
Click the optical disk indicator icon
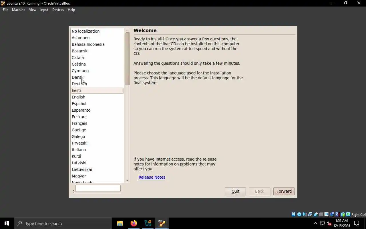[299, 214]
